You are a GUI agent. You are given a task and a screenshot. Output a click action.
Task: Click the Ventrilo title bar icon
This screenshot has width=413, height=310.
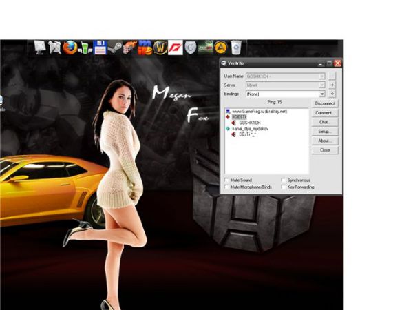(224, 63)
